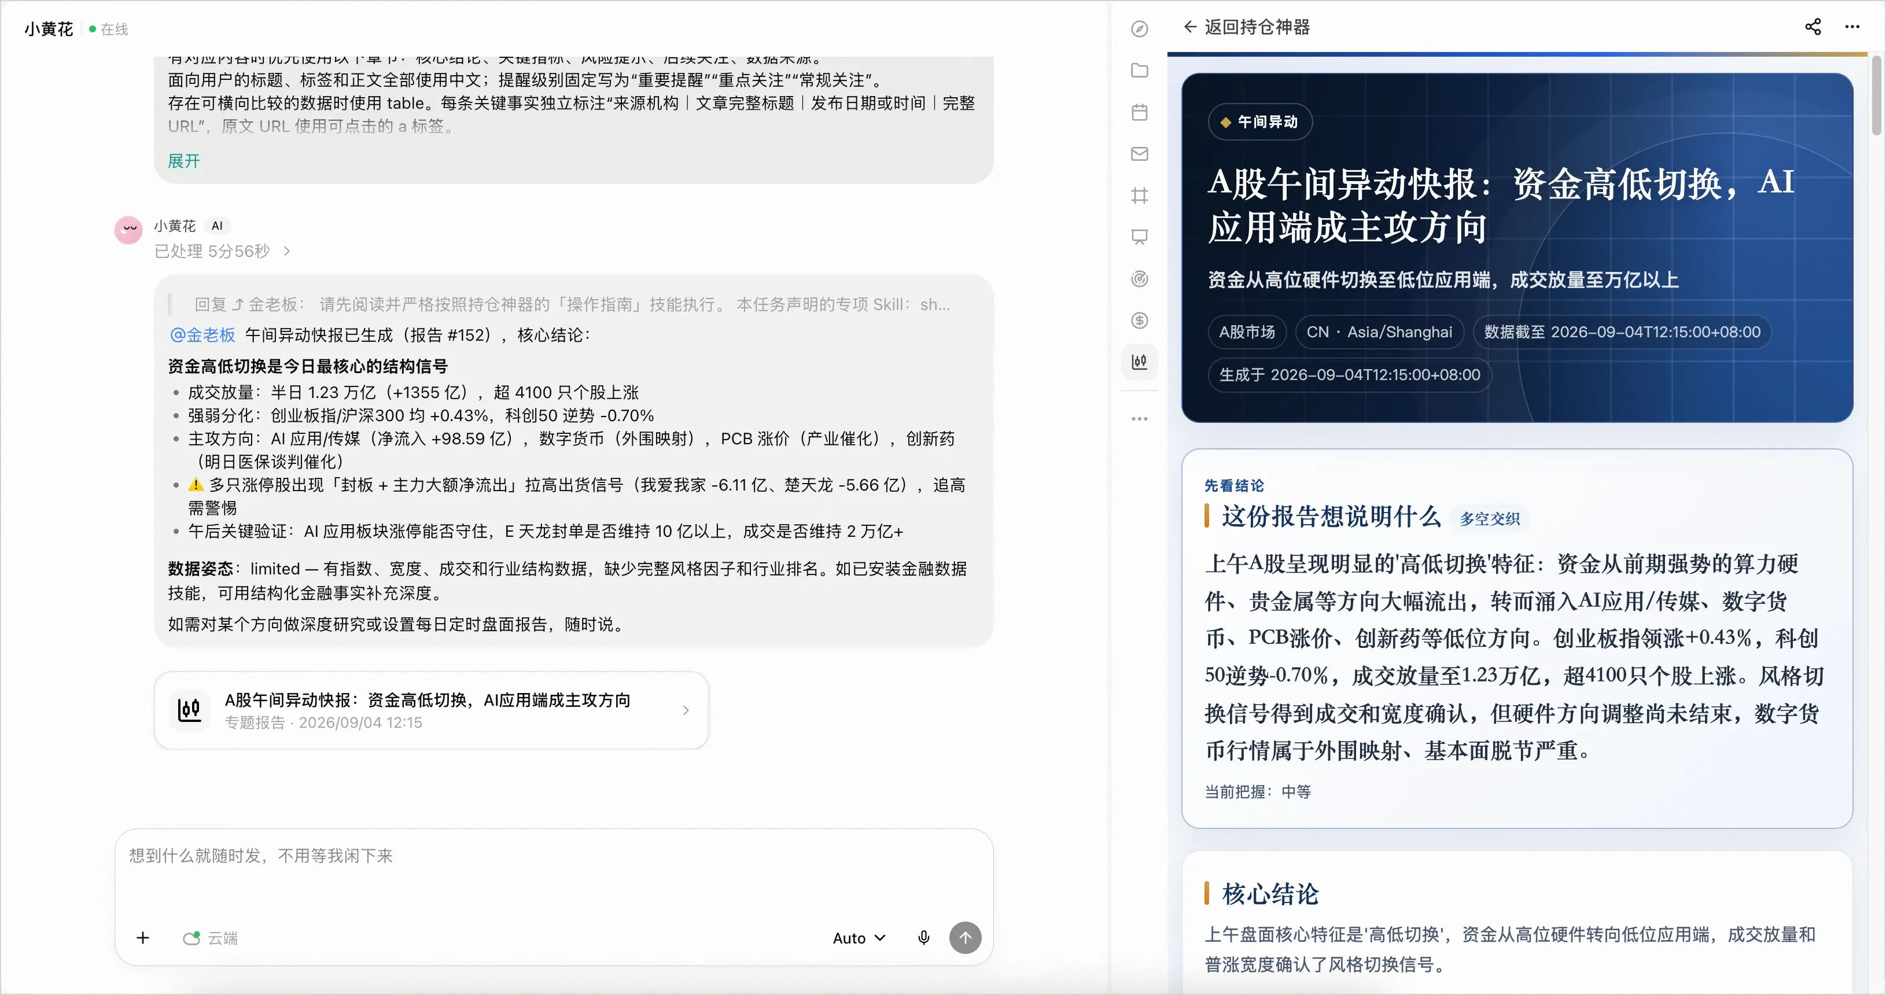This screenshot has height=995, width=1886.
Task: Expand the collapsed message with 展开
Action: (184, 161)
